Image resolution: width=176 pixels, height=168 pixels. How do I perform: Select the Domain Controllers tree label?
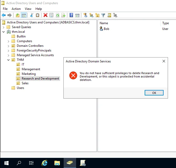30,46
